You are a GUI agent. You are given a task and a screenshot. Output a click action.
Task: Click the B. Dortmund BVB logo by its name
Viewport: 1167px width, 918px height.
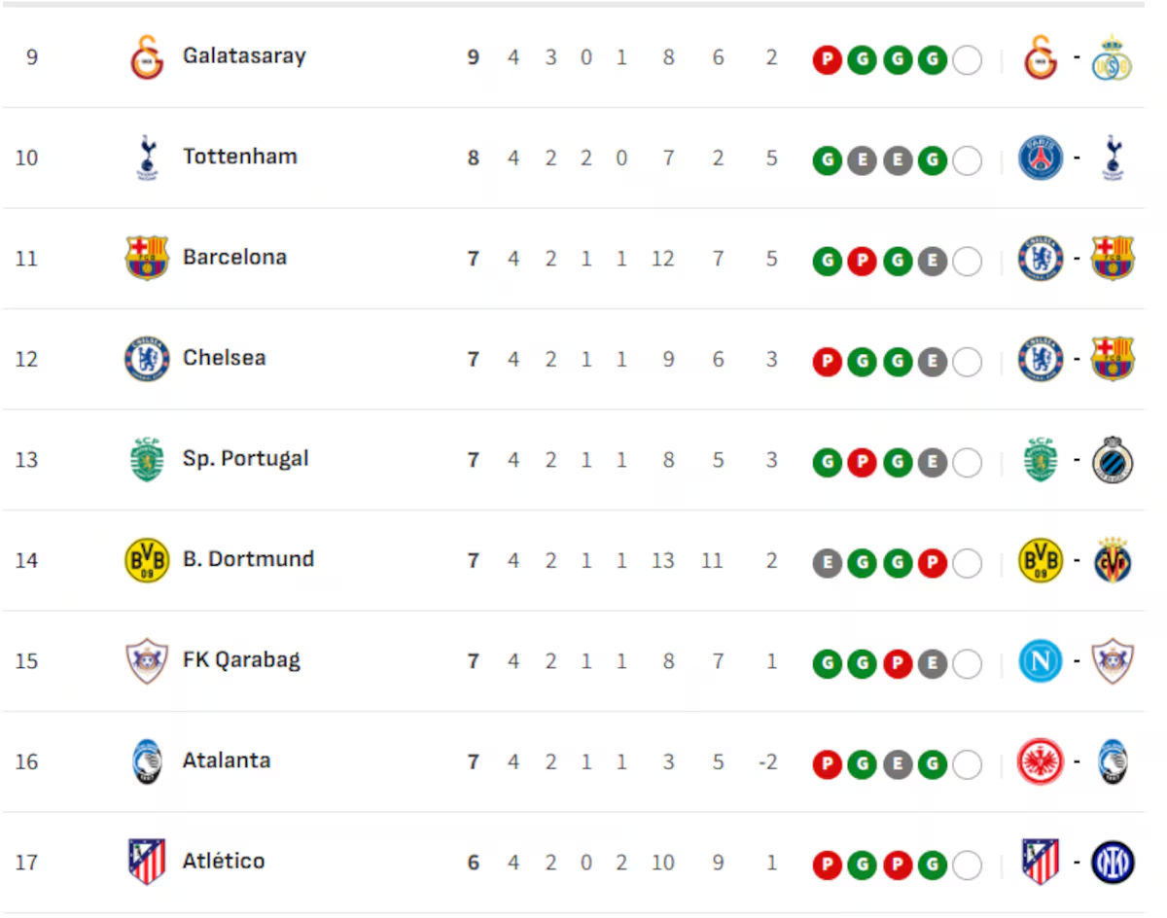[147, 560]
